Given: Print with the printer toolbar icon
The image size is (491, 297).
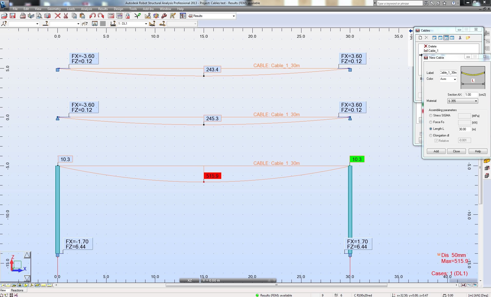Looking at the screenshot, I should click(23, 16).
